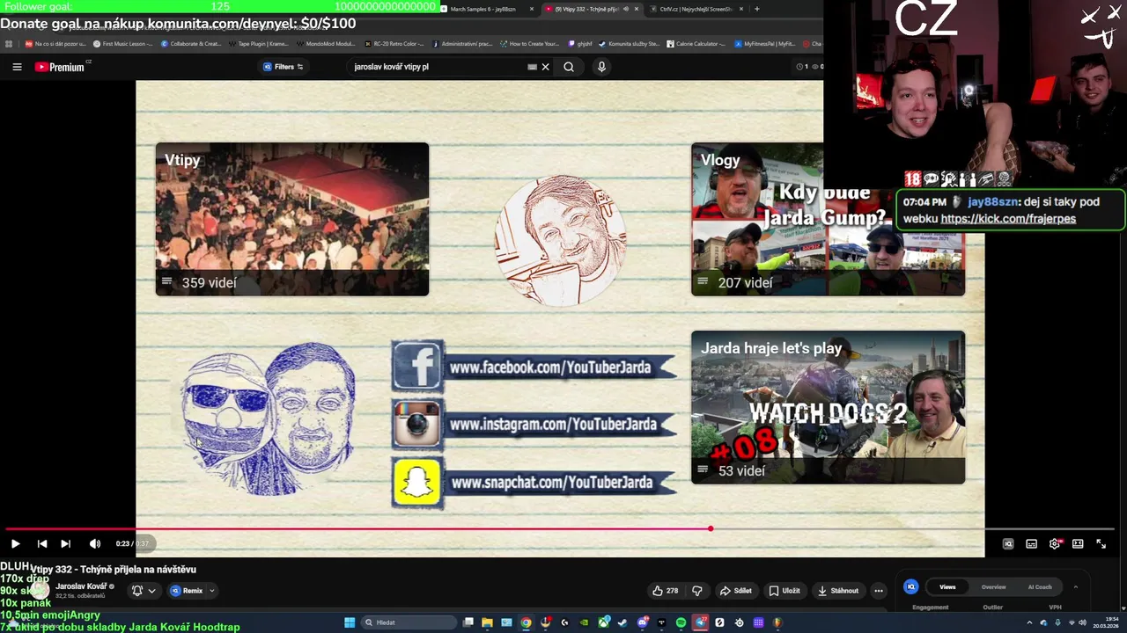Click the taskbar Hledat search box
The width and height of the screenshot is (1127, 633).
click(x=409, y=622)
